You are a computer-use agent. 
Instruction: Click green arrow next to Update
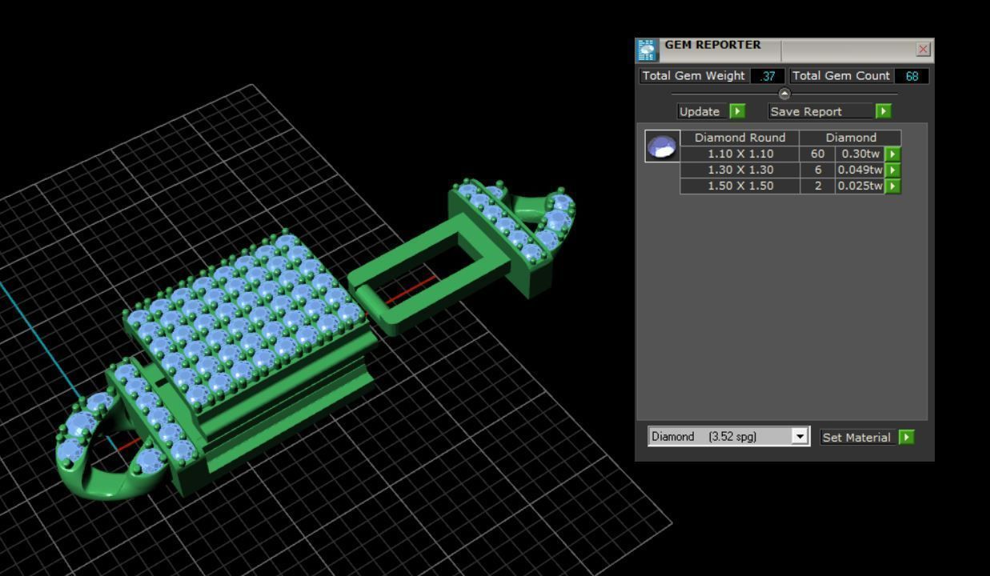(737, 111)
